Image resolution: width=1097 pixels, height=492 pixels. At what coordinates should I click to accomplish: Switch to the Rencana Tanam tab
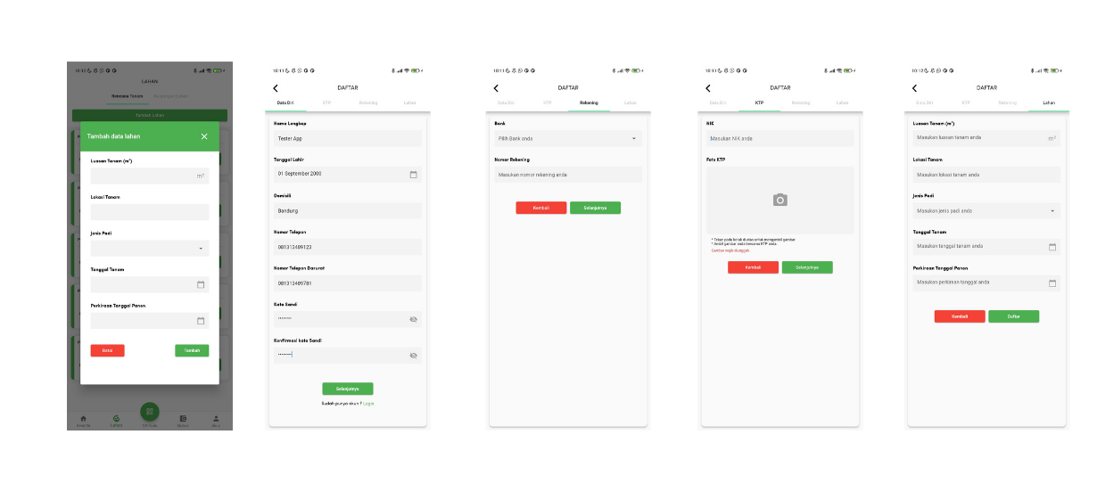[127, 96]
